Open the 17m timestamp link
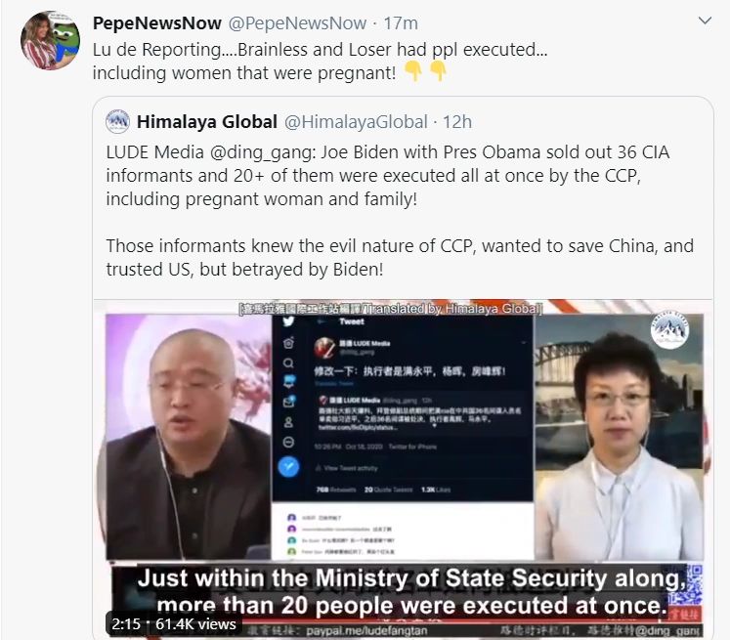The height and width of the screenshot is (640, 730). (401, 22)
